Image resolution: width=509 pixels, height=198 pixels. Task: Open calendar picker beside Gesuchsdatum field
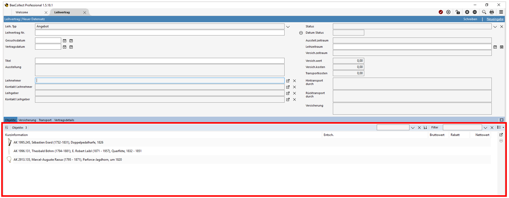[71, 41]
